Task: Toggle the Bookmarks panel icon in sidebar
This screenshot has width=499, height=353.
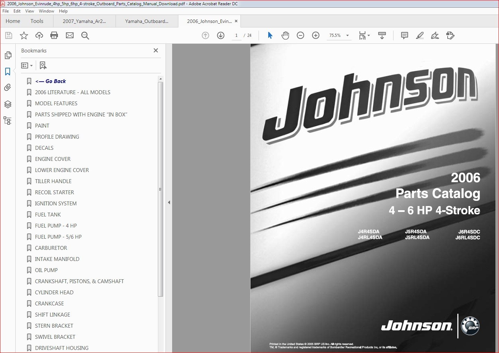Action: coord(8,72)
